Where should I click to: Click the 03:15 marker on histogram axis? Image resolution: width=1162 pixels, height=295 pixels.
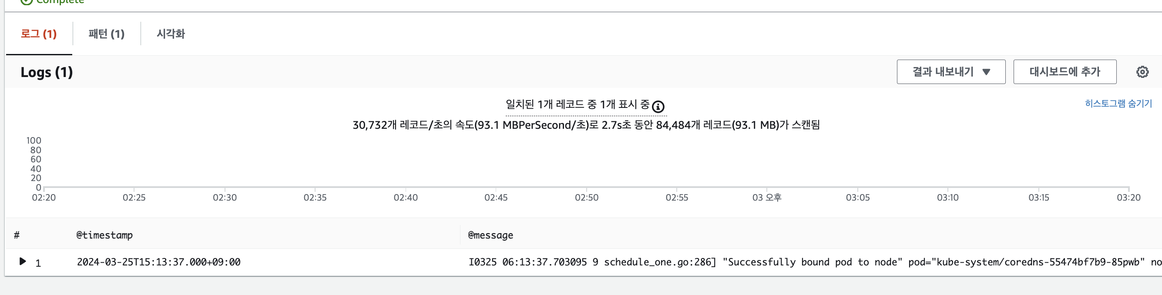coord(1038,198)
